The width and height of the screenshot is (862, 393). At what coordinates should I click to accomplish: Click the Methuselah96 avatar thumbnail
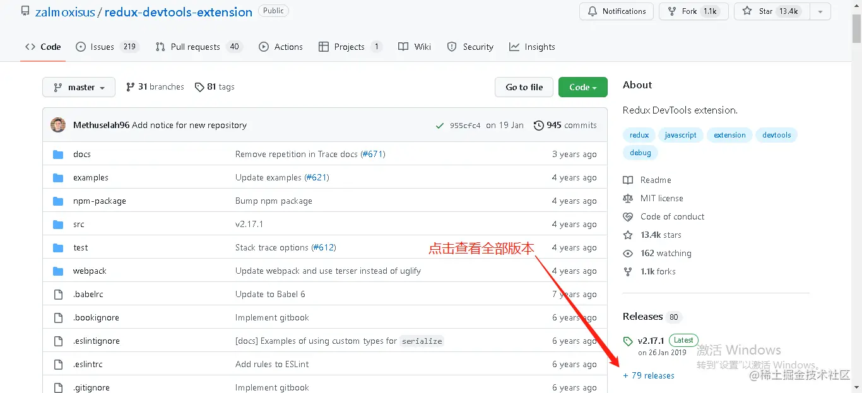(58, 125)
